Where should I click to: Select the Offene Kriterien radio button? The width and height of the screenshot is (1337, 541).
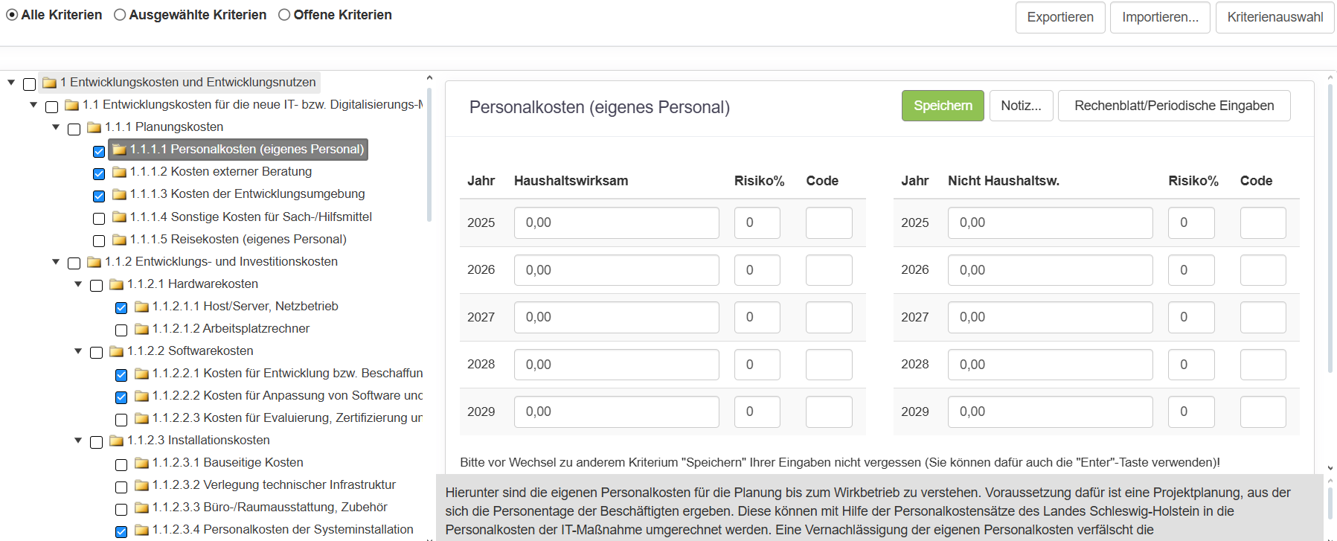[x=284, y=15]
